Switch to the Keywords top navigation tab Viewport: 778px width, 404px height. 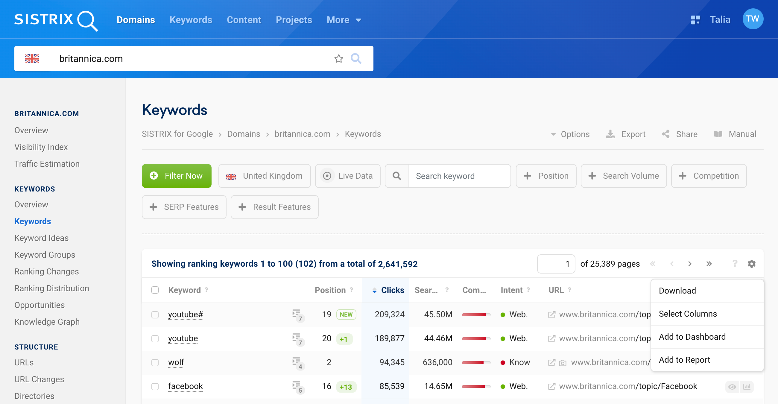click(191, 20)
